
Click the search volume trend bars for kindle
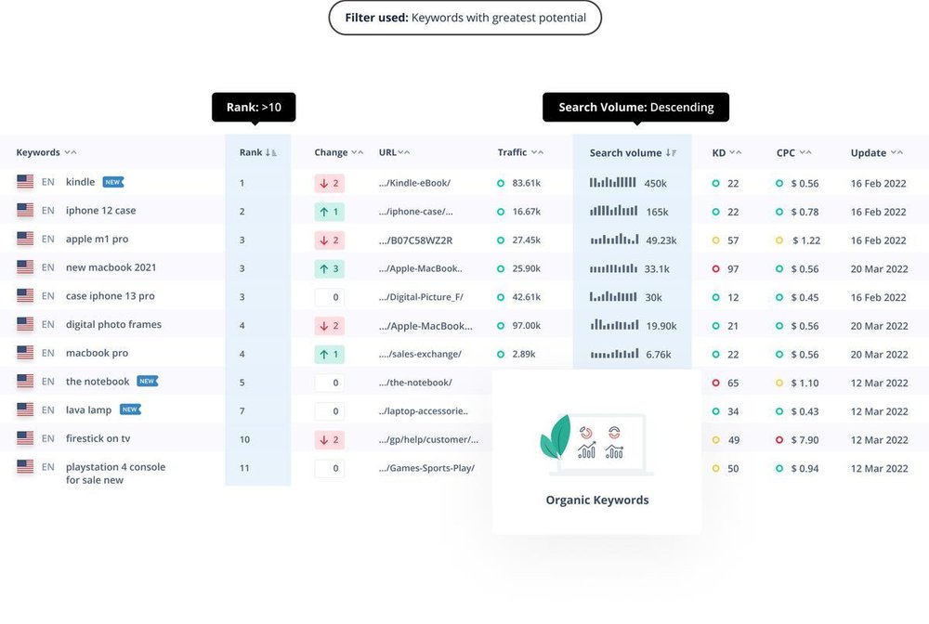coord(612,182)
